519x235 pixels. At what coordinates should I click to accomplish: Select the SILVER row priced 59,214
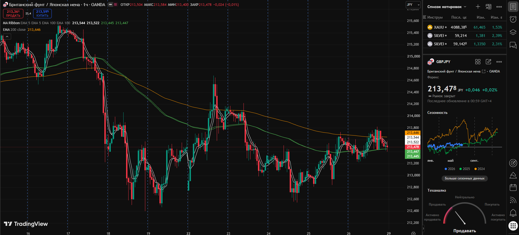tap(464, 36)
